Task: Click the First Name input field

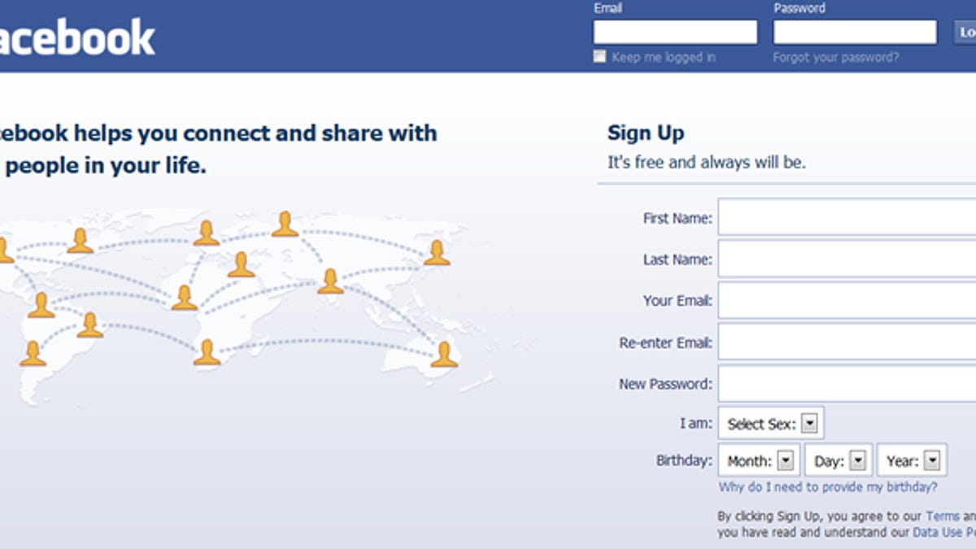Action: pos(847,218)
